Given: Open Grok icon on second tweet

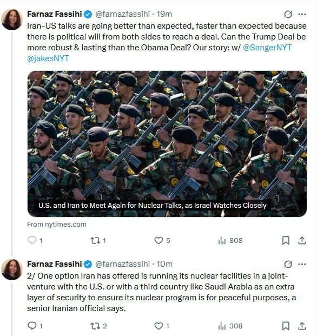Looking at the screenshot, I should (x=288, y=264).
